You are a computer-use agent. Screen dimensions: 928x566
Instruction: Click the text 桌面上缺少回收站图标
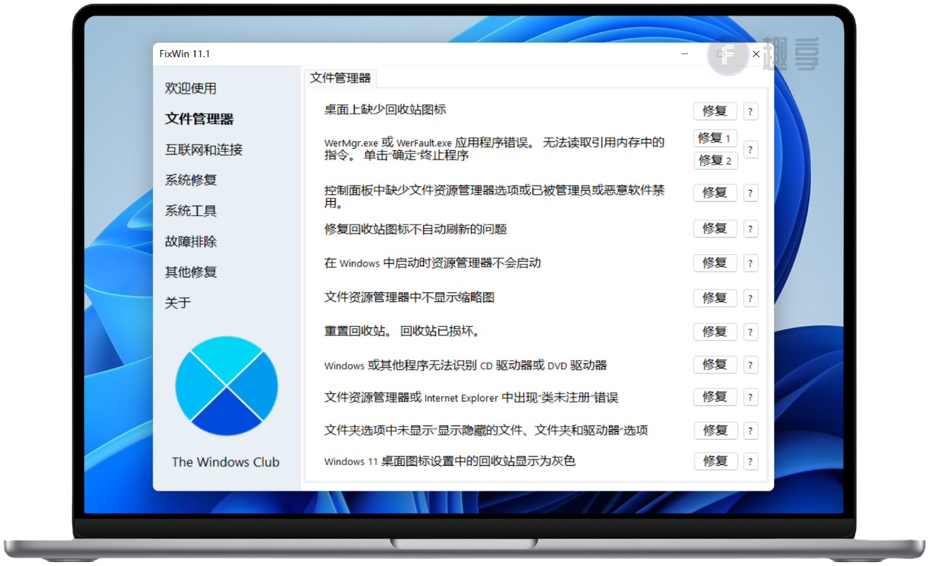pyautogui.click(x=385, y=109)
